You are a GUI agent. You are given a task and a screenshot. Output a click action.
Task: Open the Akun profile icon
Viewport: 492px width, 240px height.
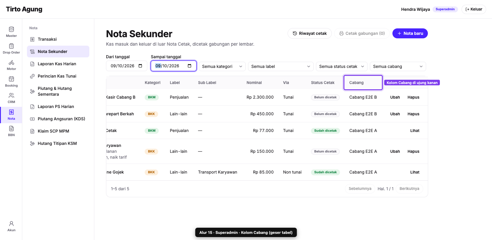(11, 224)
